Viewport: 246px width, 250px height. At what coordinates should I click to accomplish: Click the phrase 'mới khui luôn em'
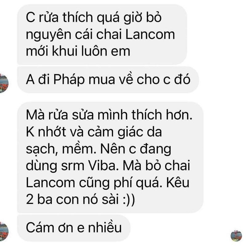click(x=78, y=51)
